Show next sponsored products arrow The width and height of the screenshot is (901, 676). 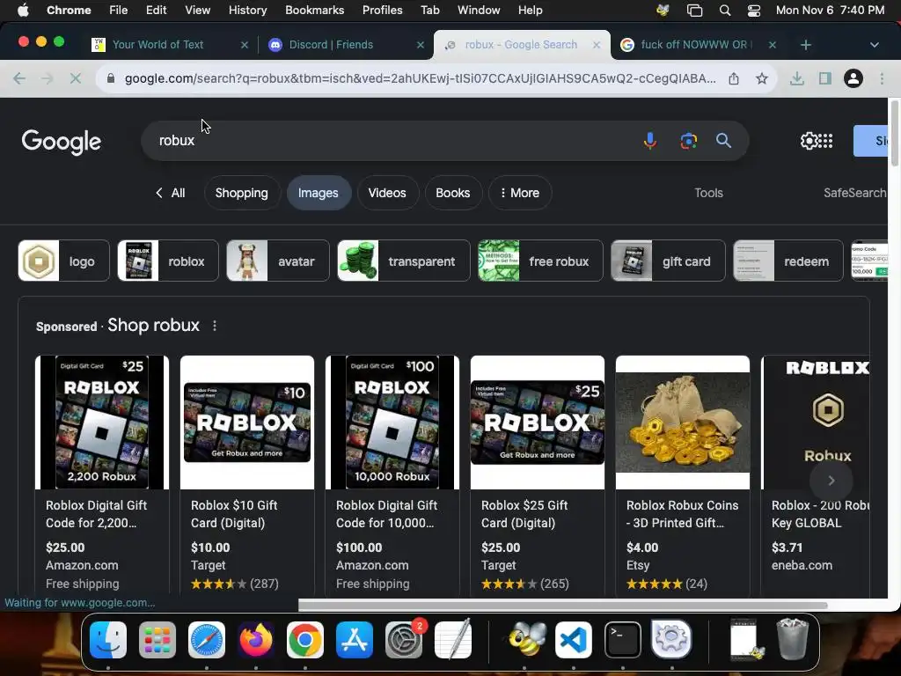pyautogui.click(x=831, y=481)
